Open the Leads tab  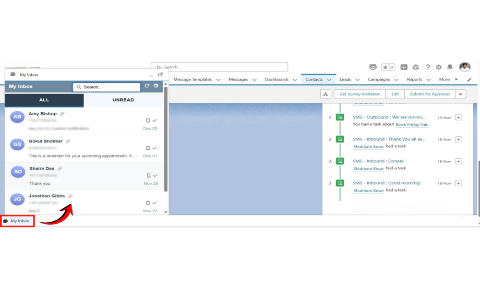click(345, 80)
